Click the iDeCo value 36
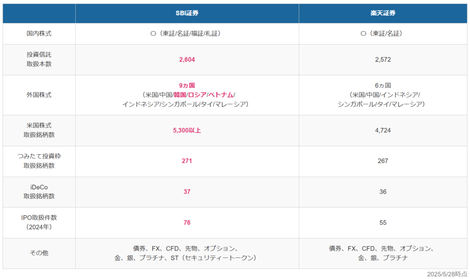 tap(383, 192)
